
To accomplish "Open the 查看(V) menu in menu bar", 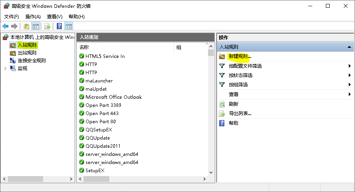I will [54, 17].
